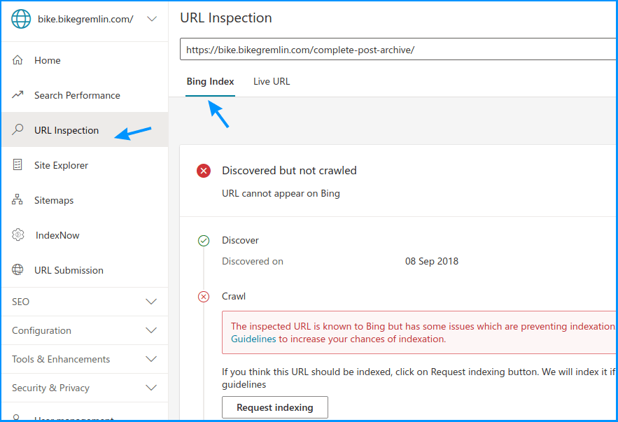Open URL Submission in the sidebar

click(x=85, y=270)
